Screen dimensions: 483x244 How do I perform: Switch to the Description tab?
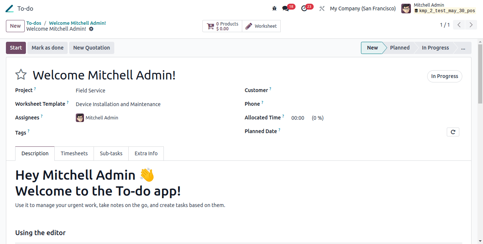click(35, 153)
